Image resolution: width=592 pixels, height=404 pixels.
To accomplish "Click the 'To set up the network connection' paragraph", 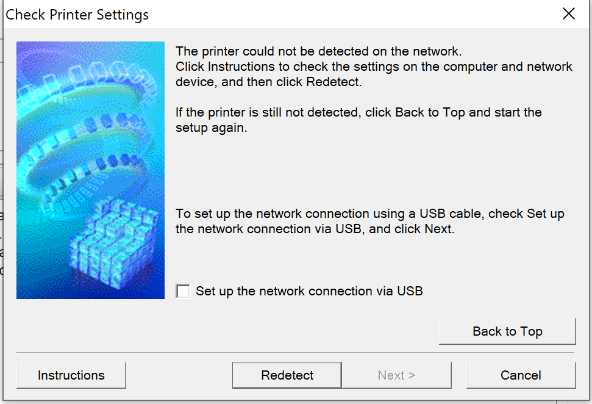I will click(x=369, y=214).
